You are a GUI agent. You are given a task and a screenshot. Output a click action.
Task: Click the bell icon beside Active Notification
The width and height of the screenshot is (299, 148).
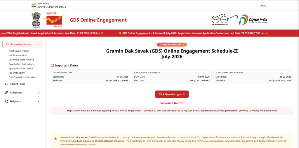click(x=7, y=44)
